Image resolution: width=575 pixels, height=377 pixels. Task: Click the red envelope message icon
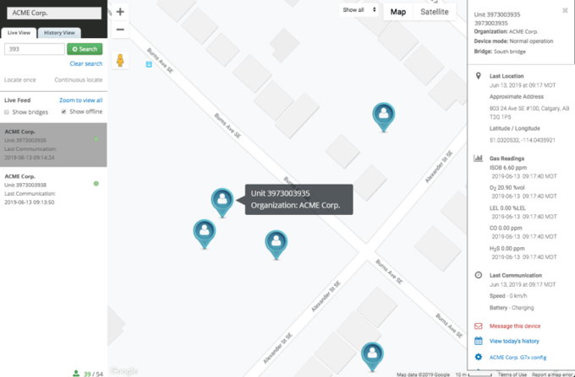pos(479,326)
